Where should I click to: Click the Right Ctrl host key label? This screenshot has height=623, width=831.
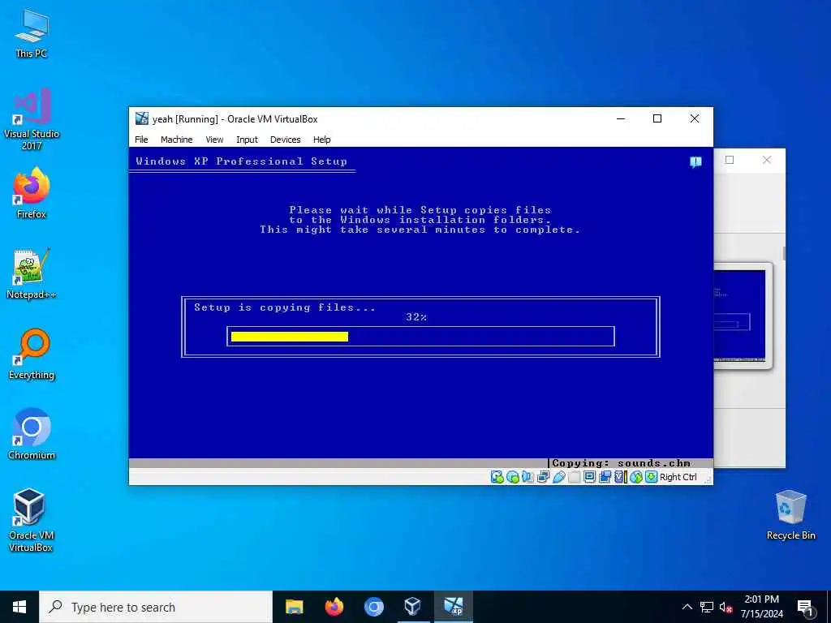[678, 477]
